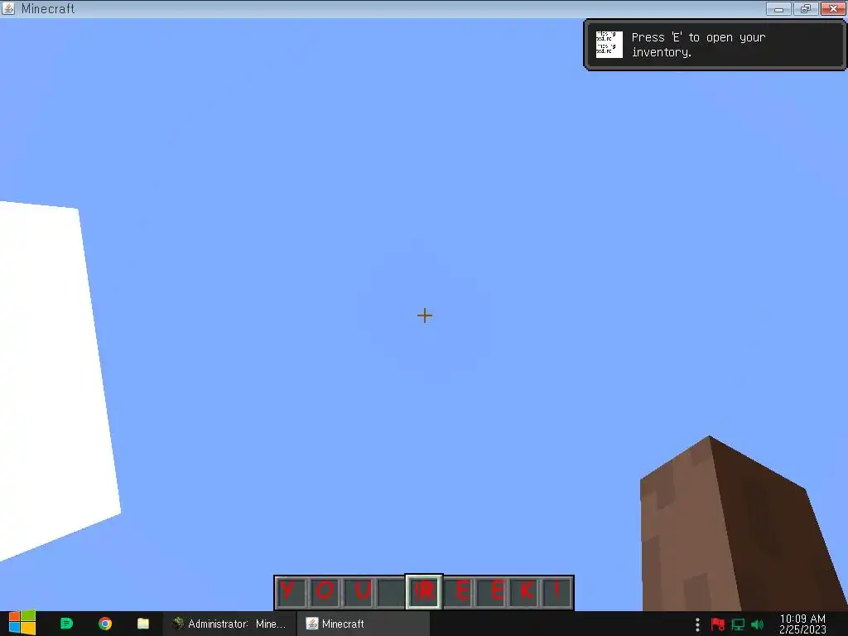The width and height of the screenshot is (848, 636).
Task: Switch to the Administrator: Mine... taskbar window
Action: tap(229, 624)
